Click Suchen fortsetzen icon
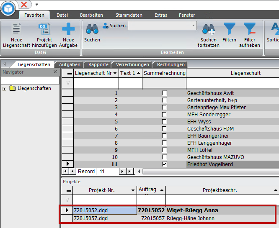The height and width of the screenshot is (228, 279). [208, 30]
